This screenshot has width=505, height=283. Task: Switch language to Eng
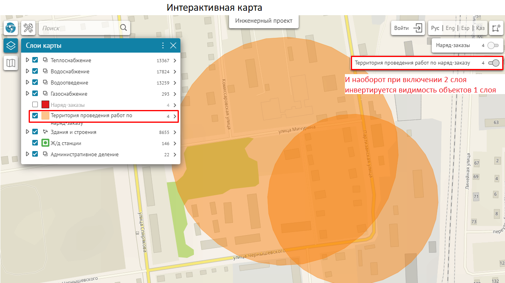(x=450, y=28)
